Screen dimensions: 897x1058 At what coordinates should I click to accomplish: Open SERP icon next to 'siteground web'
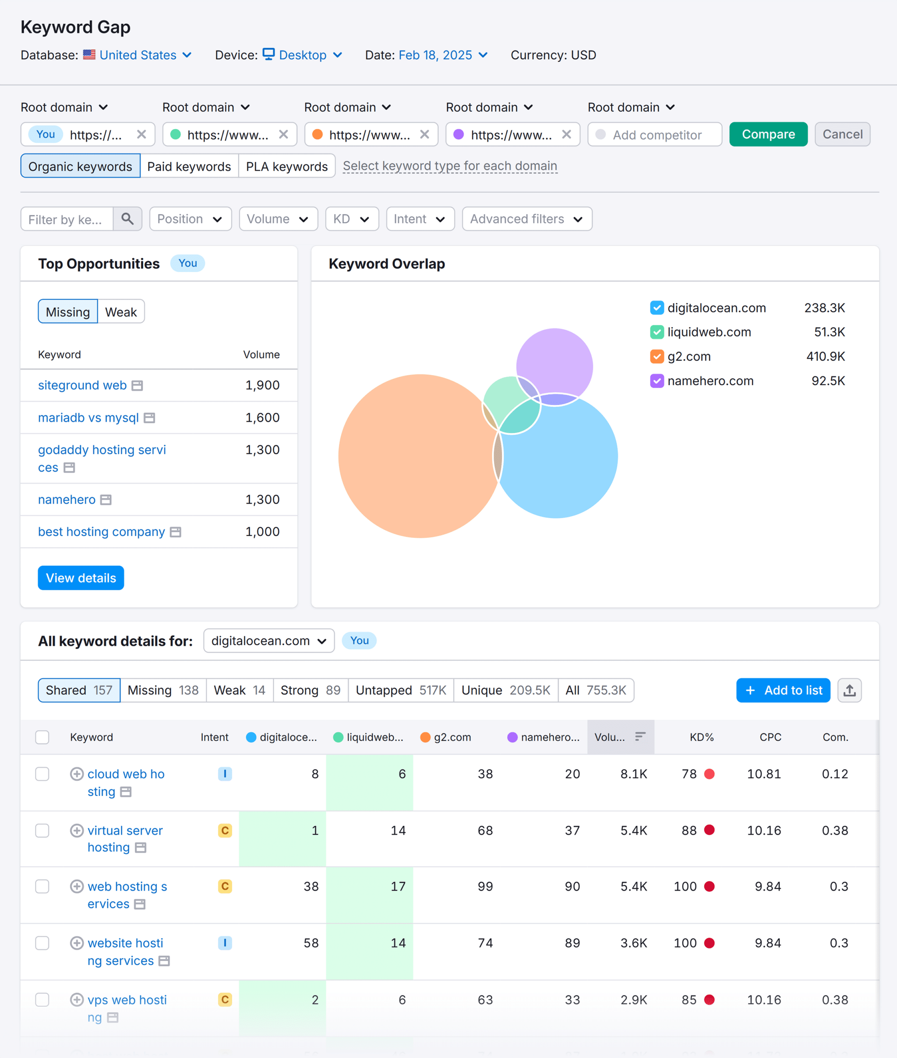click(137, 386)
